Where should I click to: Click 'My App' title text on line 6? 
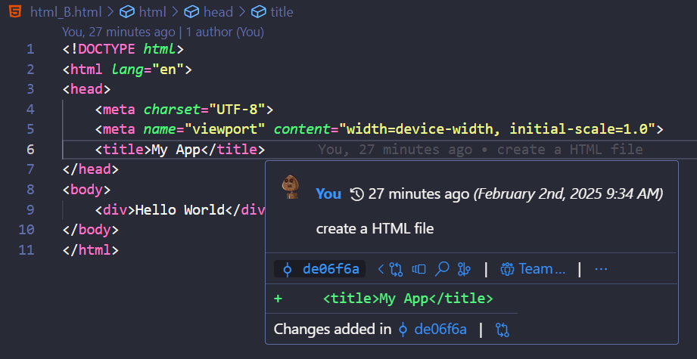pos(176,150)
